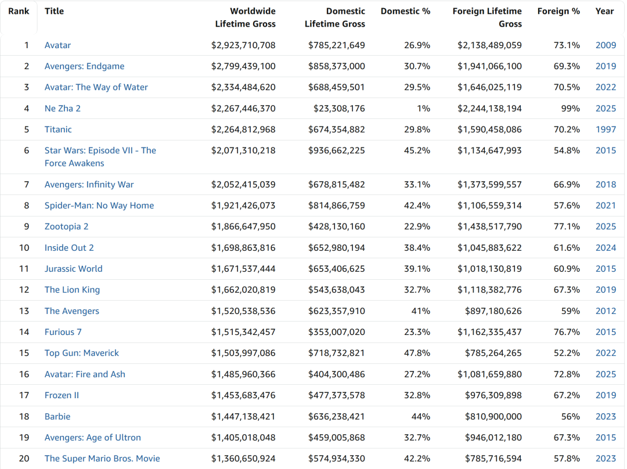Go to Inside Out 2 page
Screen dimensions: 627x469
click(x=69, y=248)
